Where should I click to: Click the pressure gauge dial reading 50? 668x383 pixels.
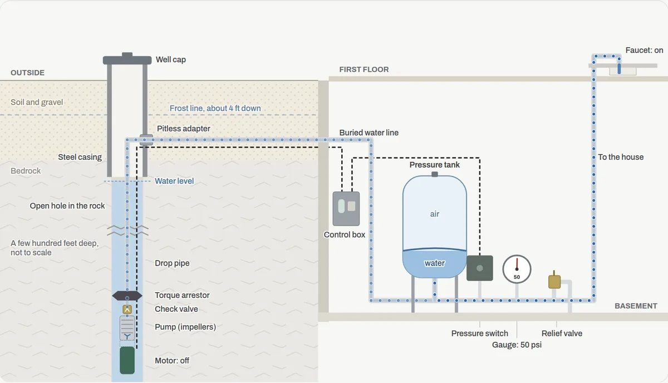517,269
